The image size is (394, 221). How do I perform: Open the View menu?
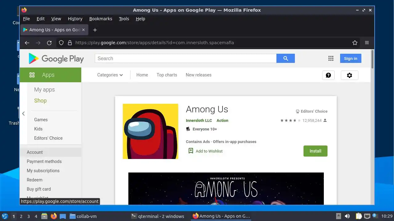[56, 19]
